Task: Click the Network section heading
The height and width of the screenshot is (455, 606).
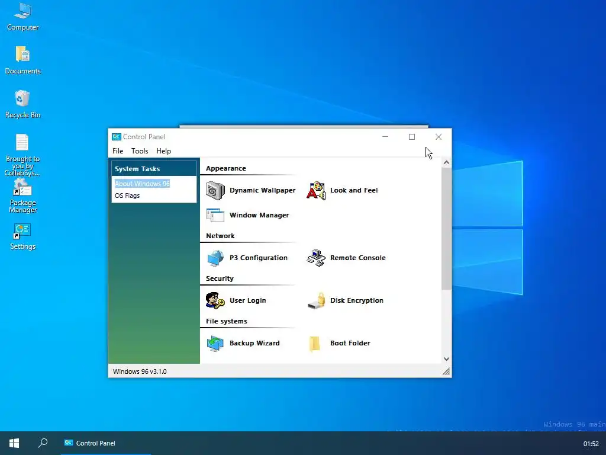Action: pos(220,236)
